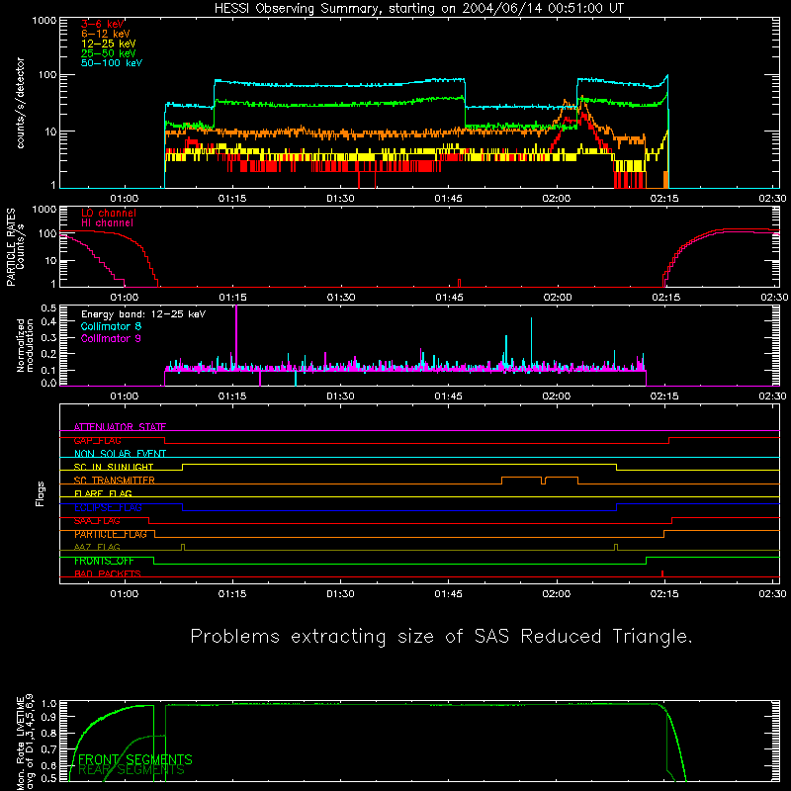The image size is (791, 791).
Task: Click the vertical 'Flags' axis label
Action: pyautogui.click(x=40, y=493)
